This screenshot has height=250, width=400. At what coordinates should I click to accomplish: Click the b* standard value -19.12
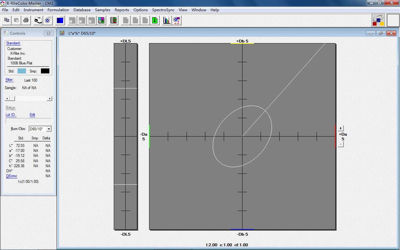point(19,156)
